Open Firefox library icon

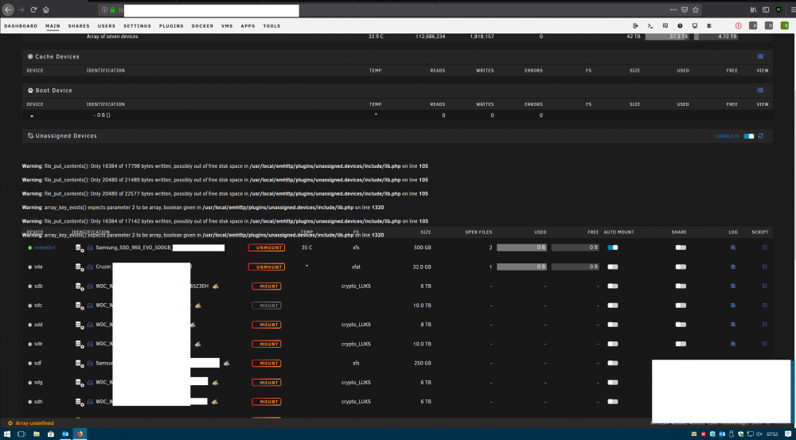click(753, 10)
